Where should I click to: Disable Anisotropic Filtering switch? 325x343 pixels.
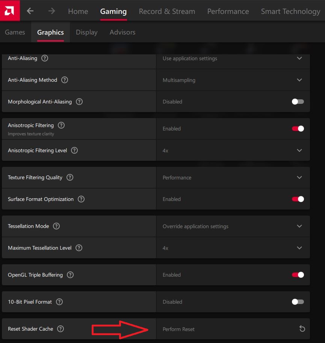point(298,129)
